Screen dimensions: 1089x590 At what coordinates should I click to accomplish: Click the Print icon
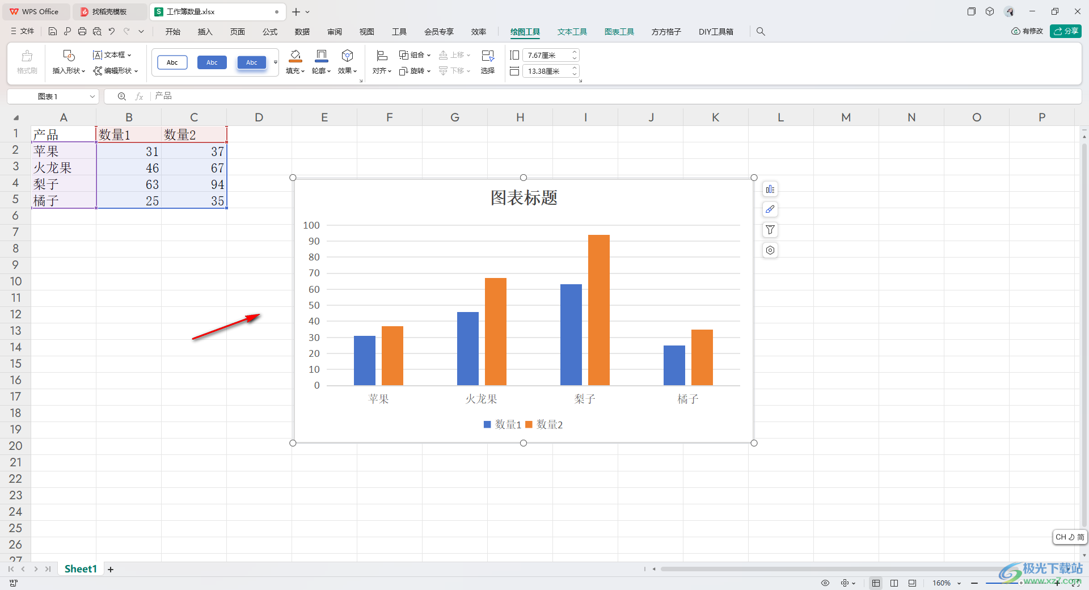point(82,31)
